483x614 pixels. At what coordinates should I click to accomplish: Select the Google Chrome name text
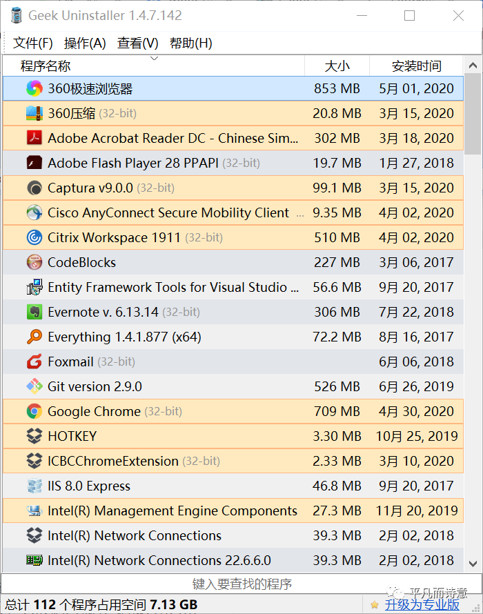[x=94, y=411]
